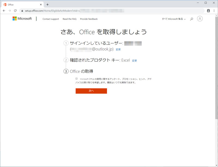Click 変更 link next to Excel product key
218x167 pixels.
point(134,61)
